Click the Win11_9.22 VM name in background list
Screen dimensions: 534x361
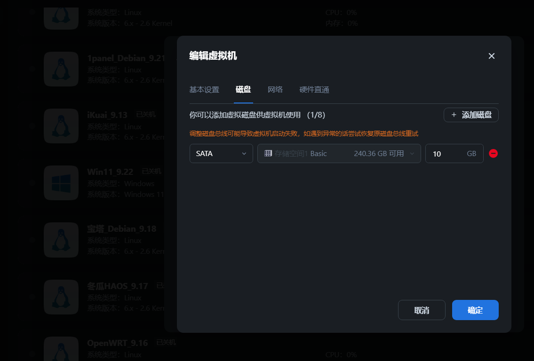110,172
